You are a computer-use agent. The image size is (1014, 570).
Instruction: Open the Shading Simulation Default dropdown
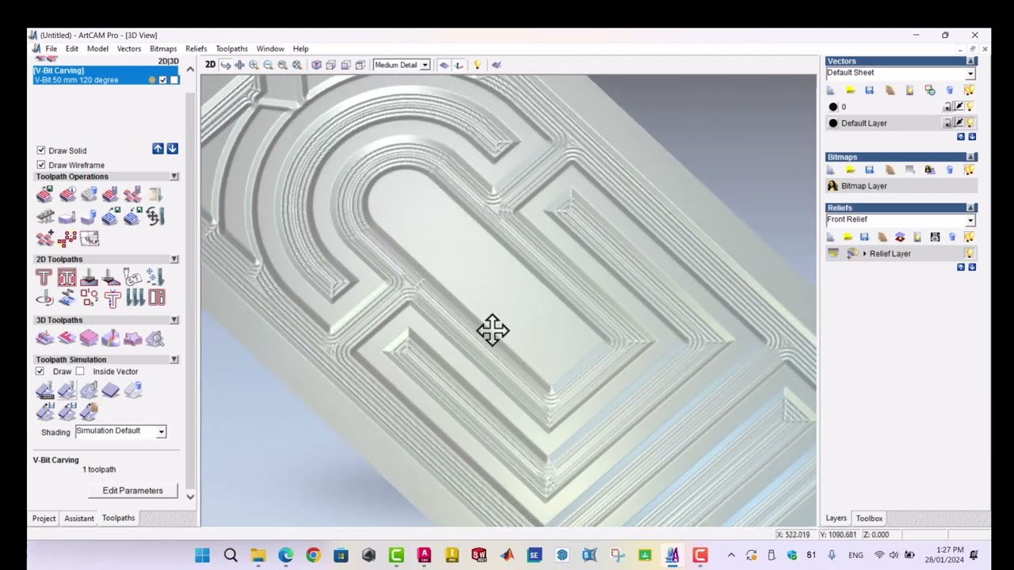(161, 431)
